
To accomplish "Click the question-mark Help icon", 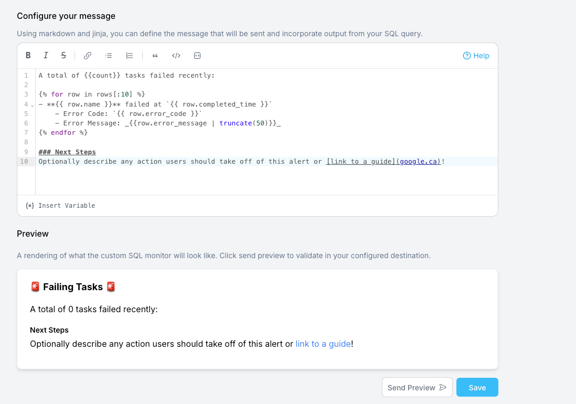I will pyautogui.click(x=466, y=56).
